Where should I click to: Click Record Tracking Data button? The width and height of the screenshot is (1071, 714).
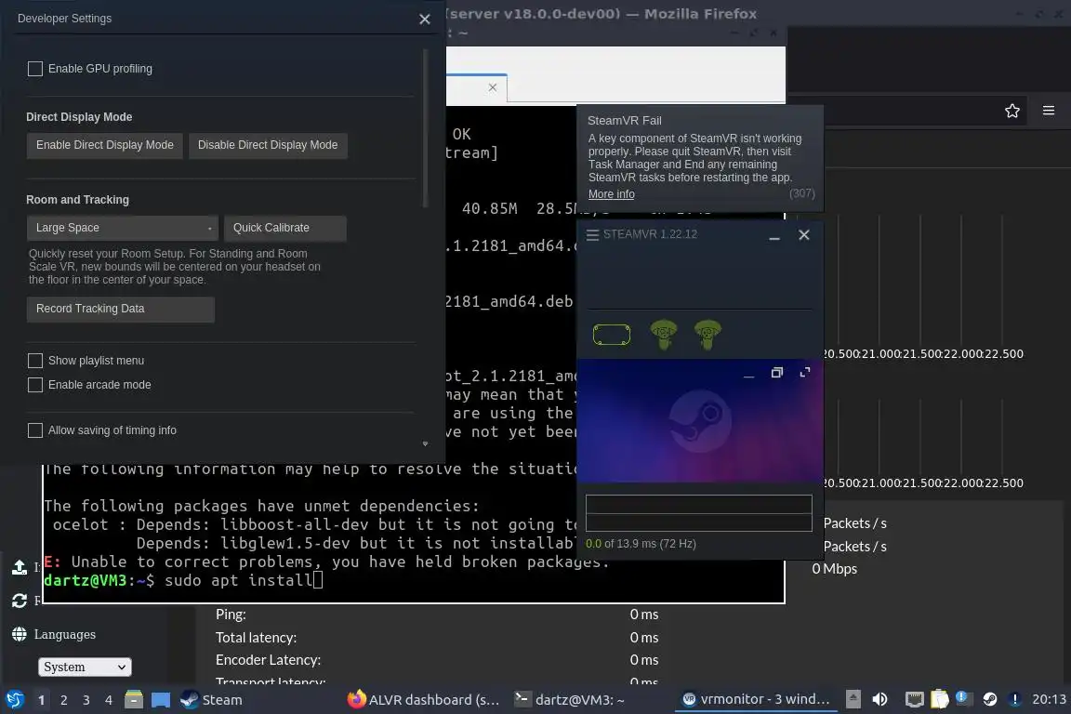pyautogui.click(x=120, y=309)
